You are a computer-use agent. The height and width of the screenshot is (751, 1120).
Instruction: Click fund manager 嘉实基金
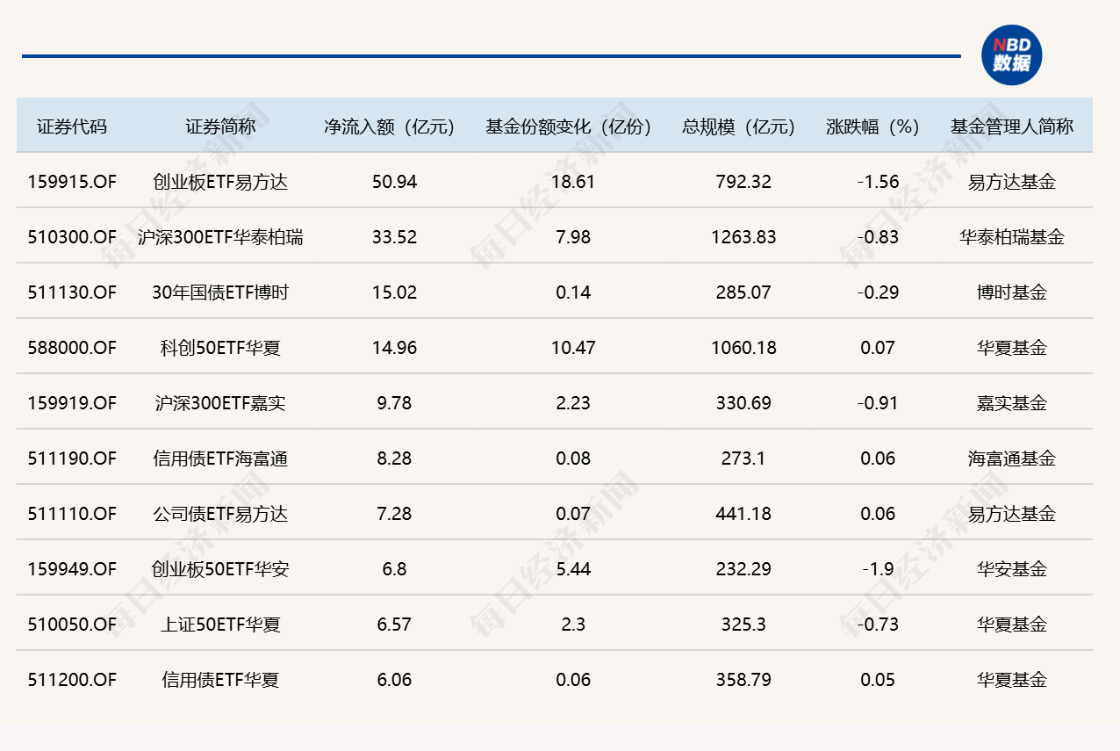(x=1012, y=403)
